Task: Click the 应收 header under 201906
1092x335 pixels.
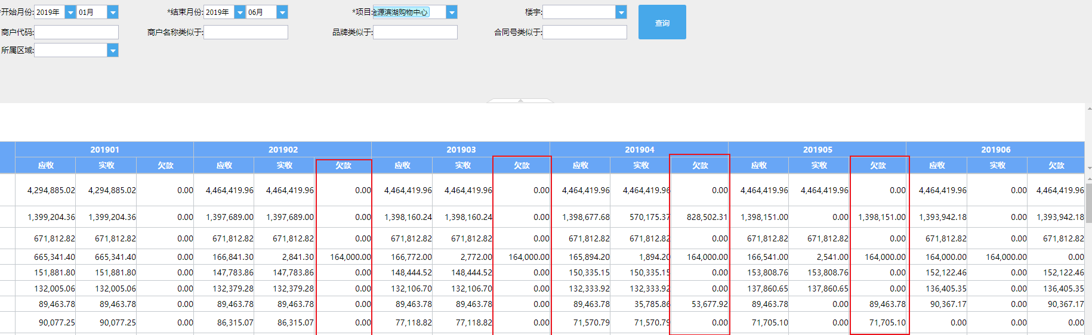Action: pyautogui.click(x=937, y=166)
